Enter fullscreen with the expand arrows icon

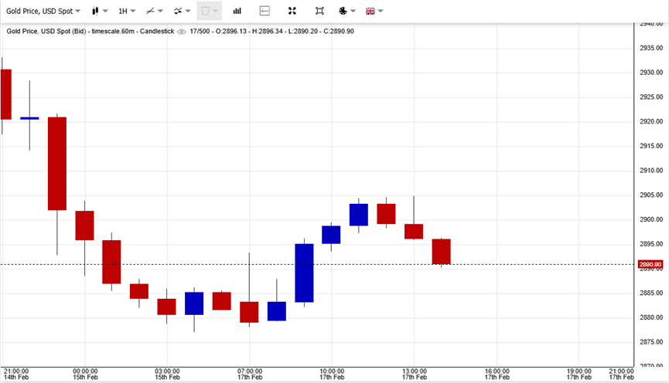coord(292,11)
